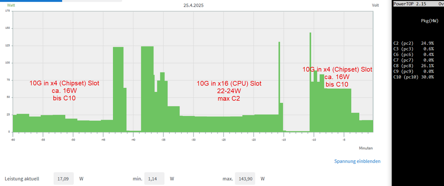Click the Watt axis label
This screenshot has height=186, width=444.
(x=11, y=5)
